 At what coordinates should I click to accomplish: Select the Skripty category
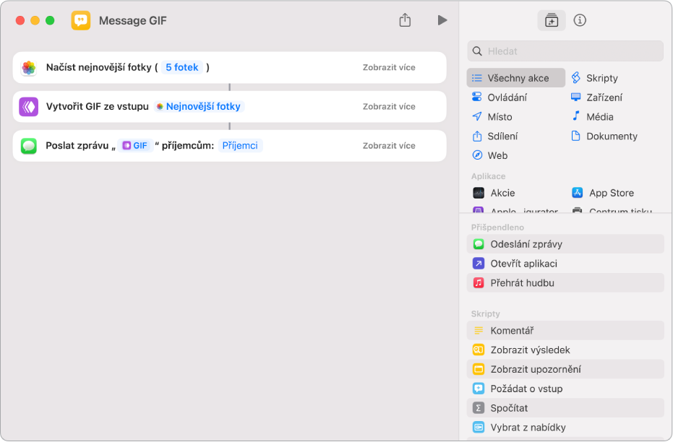point(601,78)
